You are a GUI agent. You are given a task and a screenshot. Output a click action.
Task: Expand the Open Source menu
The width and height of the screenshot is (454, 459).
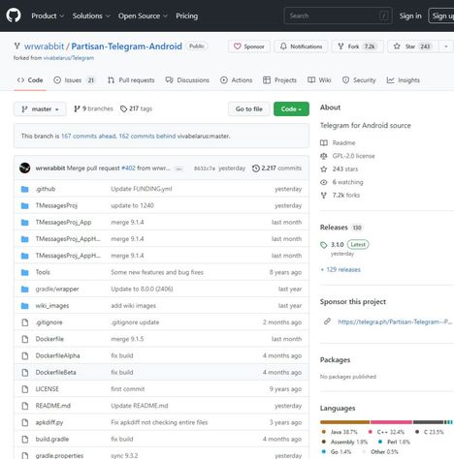pyautogui.click(x=143, y=15)
